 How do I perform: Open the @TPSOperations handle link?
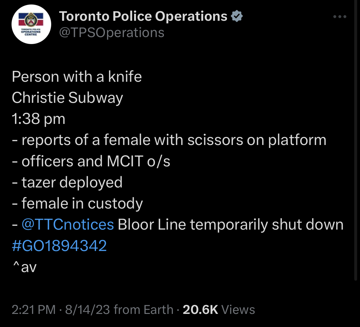pos(112,33)
